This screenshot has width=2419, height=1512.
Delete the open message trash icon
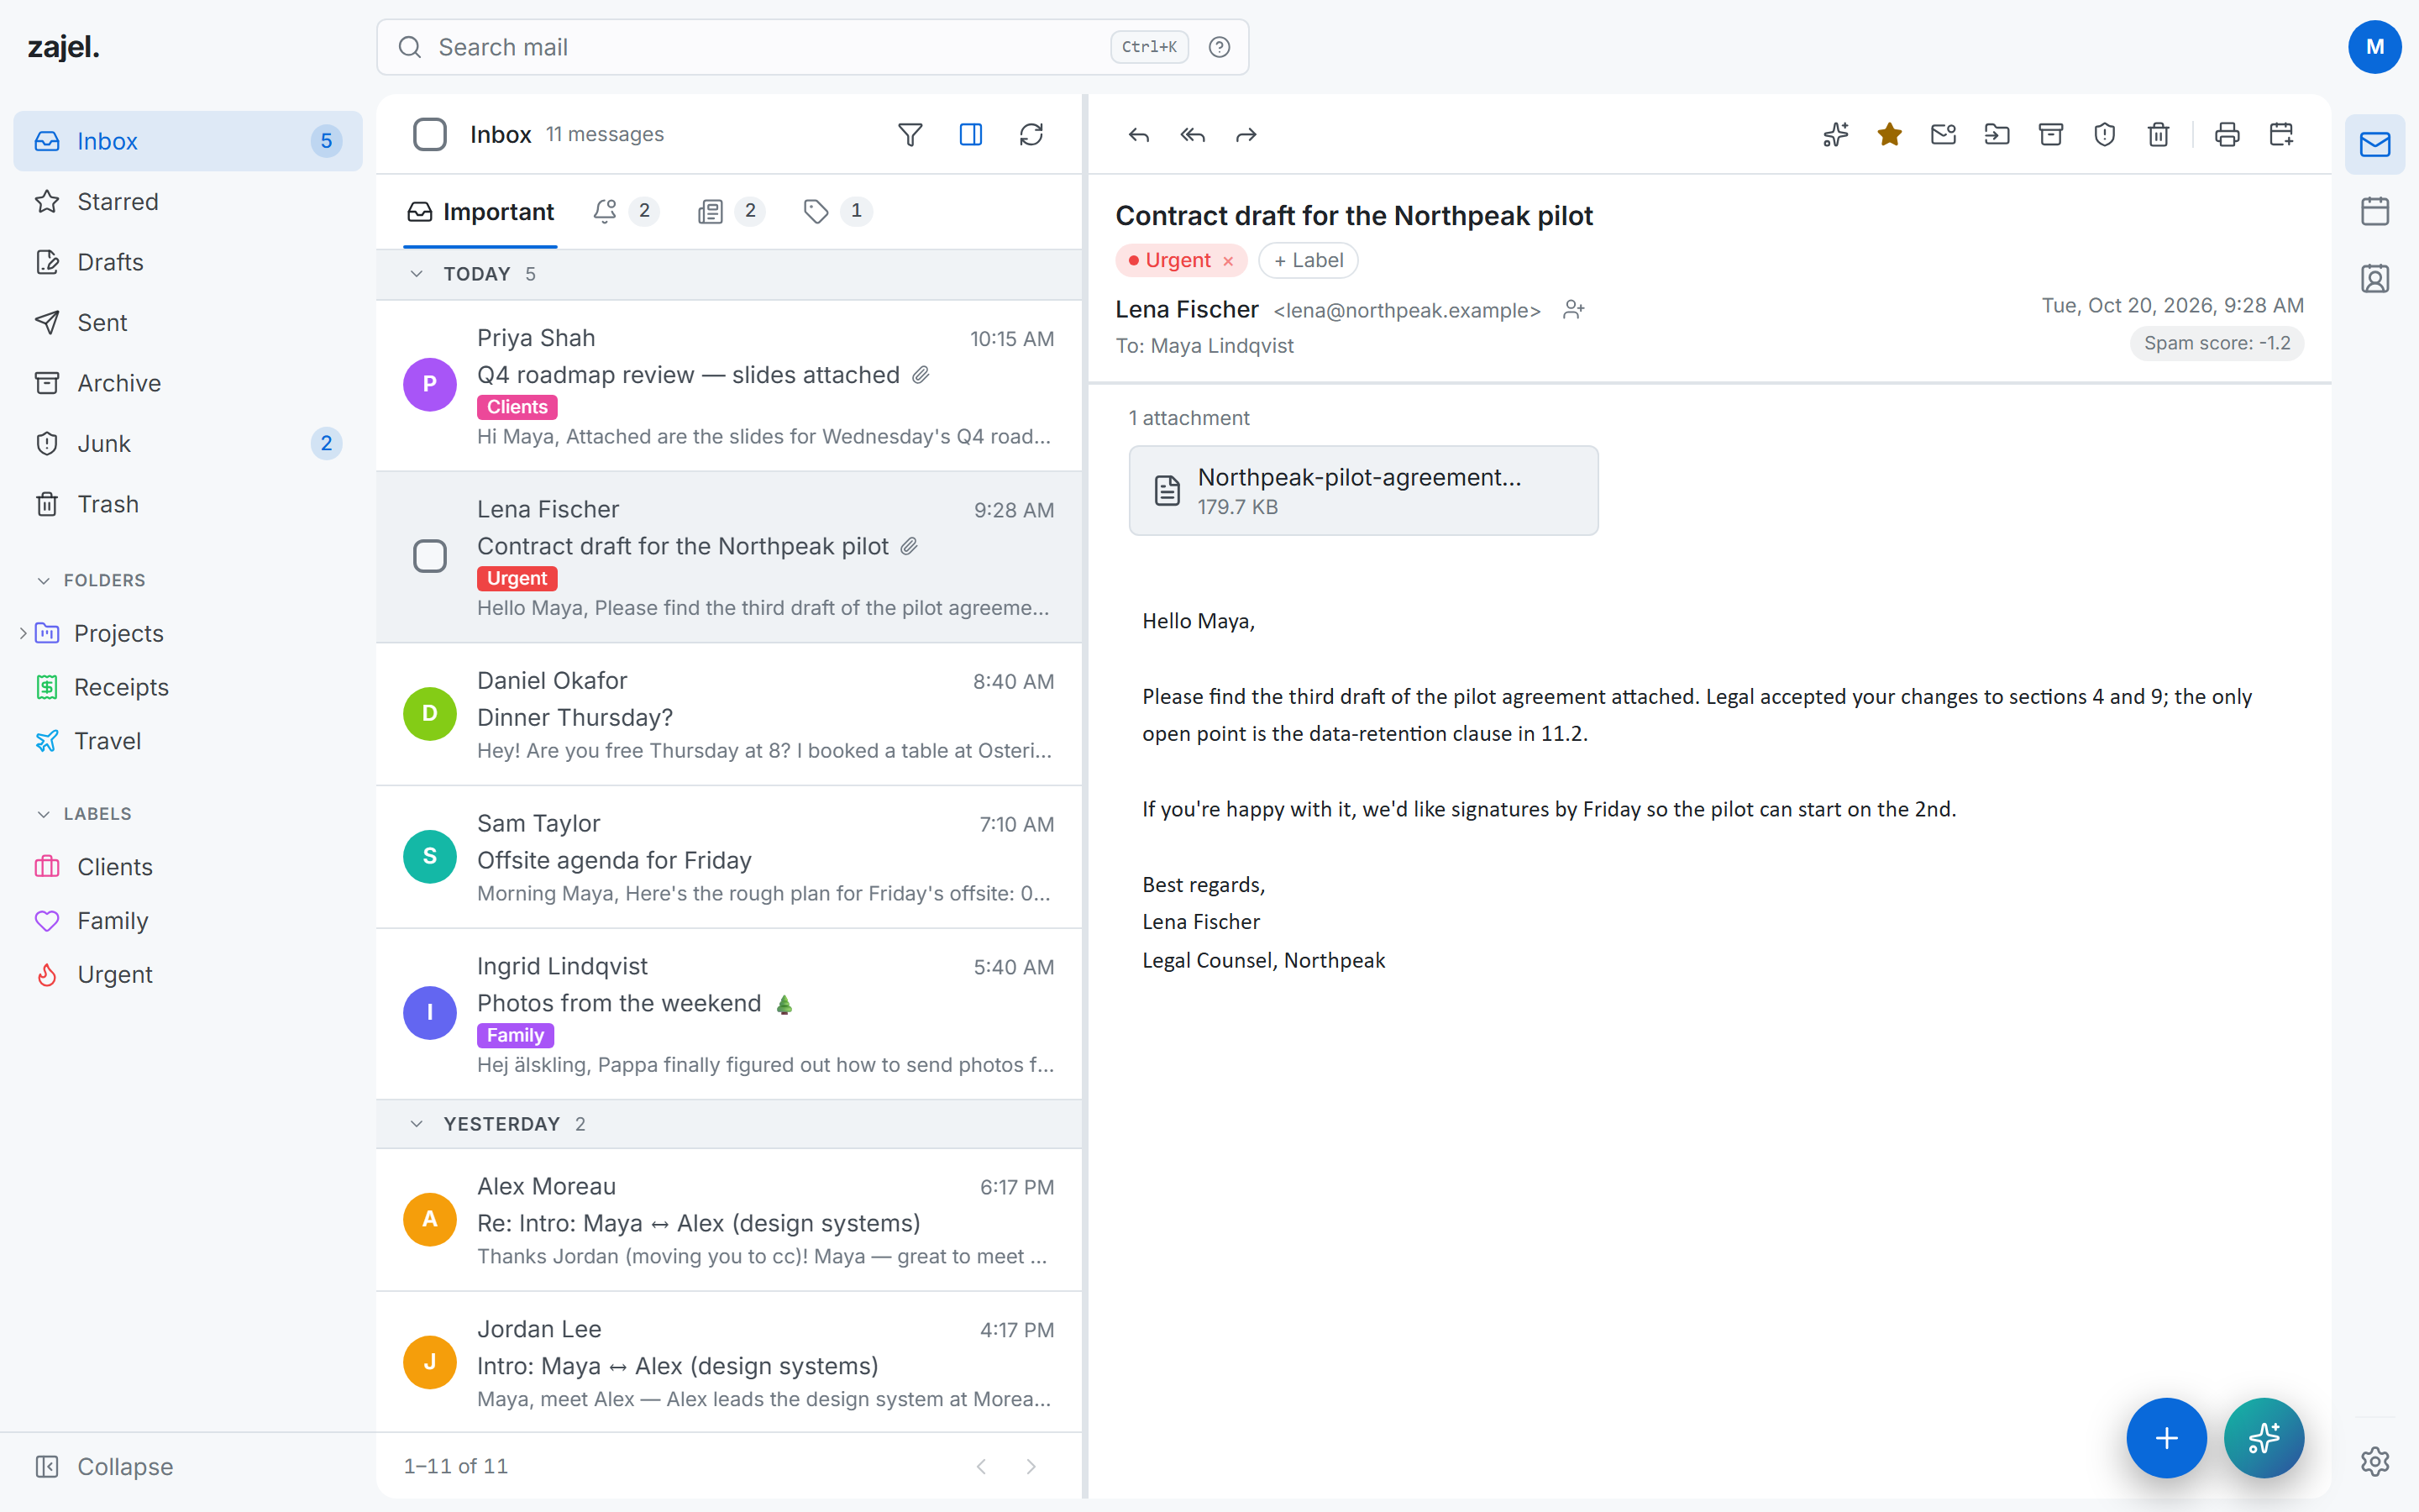2159,134
